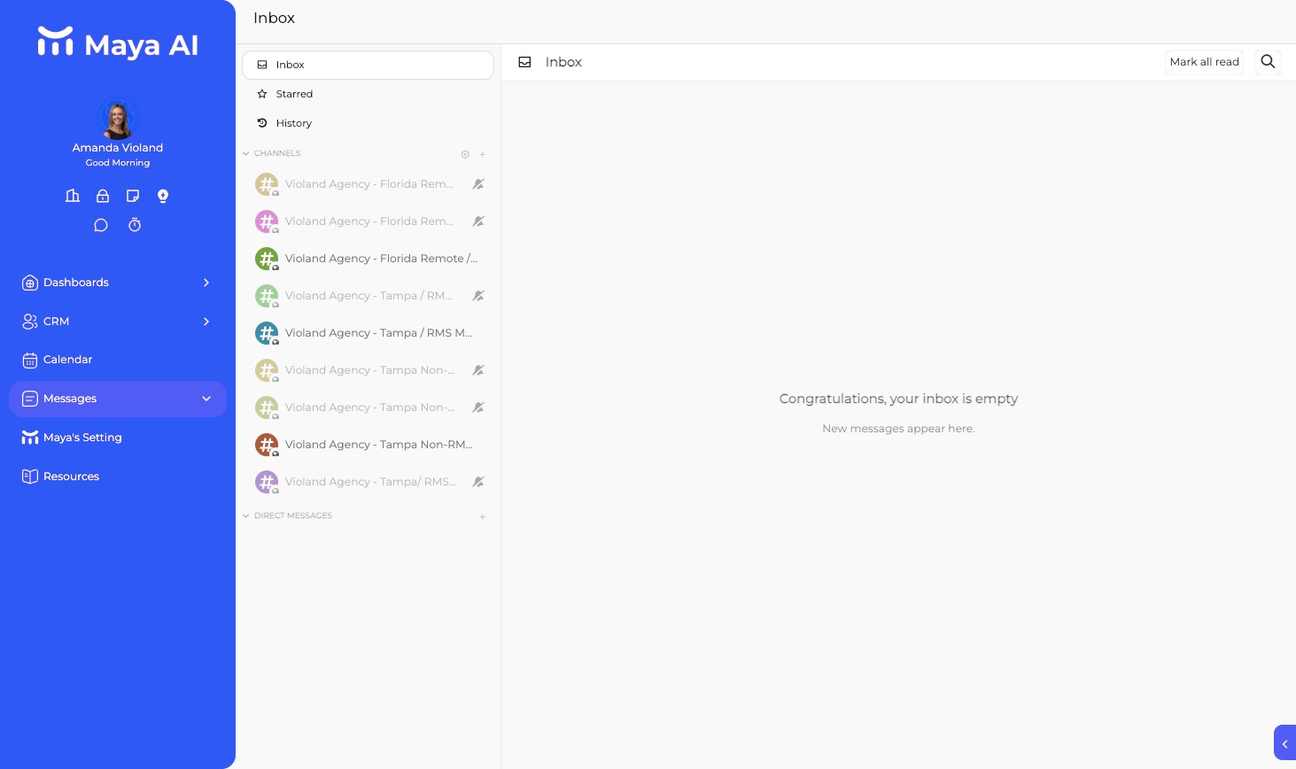This screenshot has height=769, width=1296.
Task: Click the inbox tray icon beside the Inbox header title
Action: tap(524, 62)
